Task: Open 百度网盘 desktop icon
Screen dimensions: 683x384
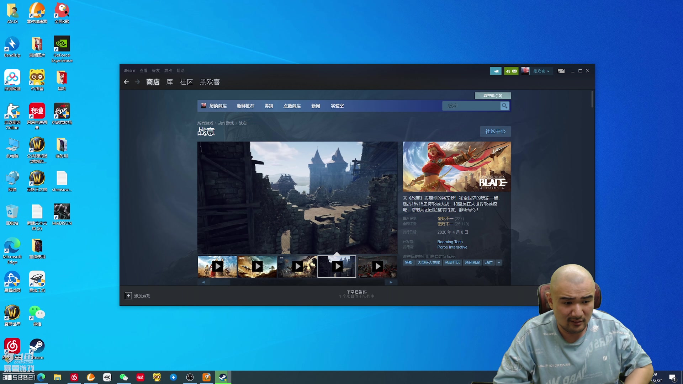Action: click(12, 80)
